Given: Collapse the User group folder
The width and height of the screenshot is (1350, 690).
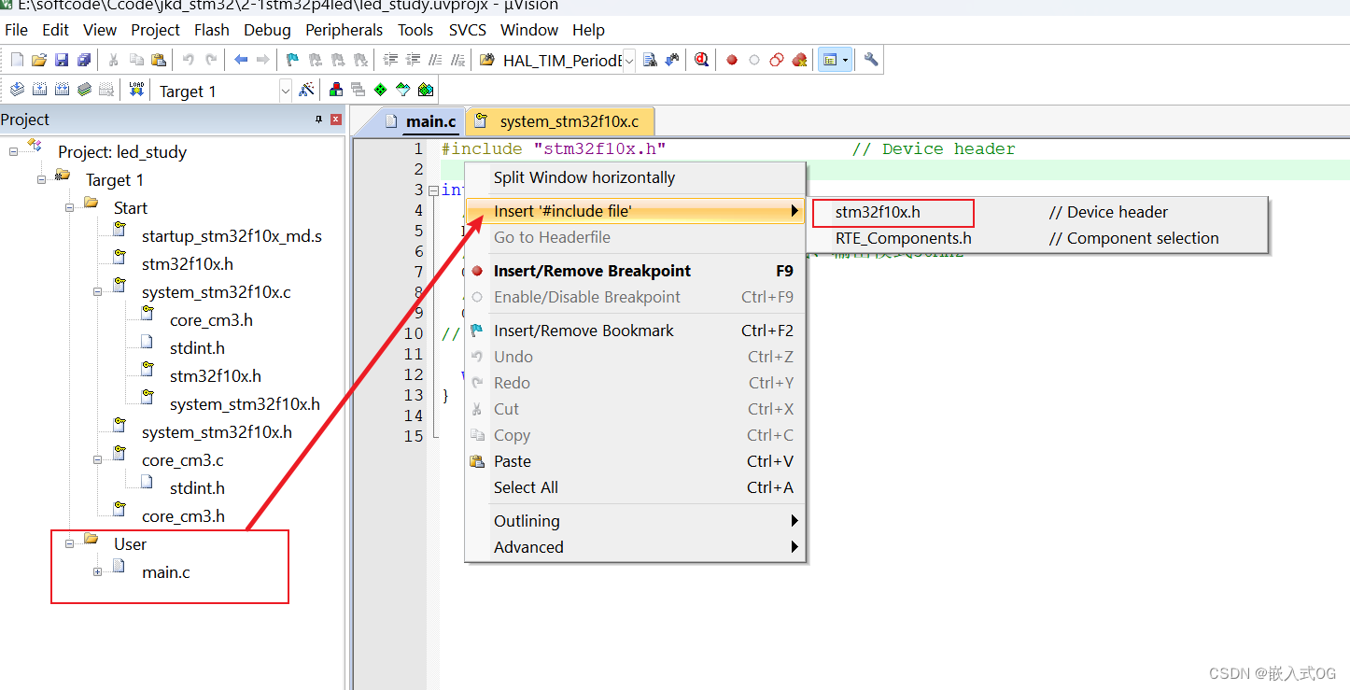Looking at the screenshot, I should (70, 543).
